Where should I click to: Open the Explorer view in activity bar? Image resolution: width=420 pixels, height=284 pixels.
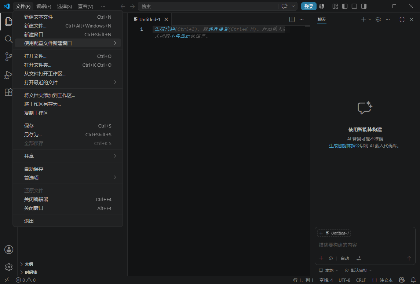(x=8, y=22)
